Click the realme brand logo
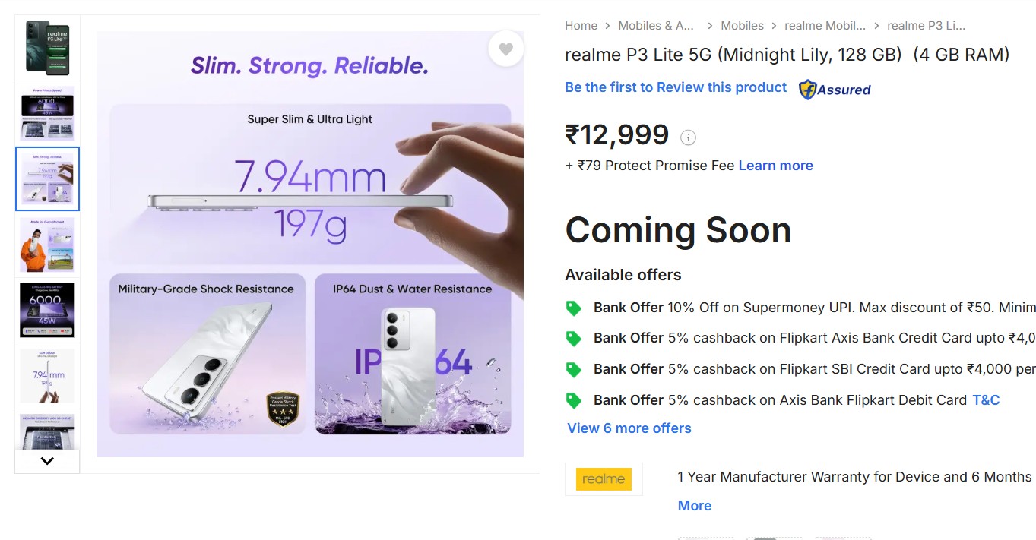 (604, 479)
